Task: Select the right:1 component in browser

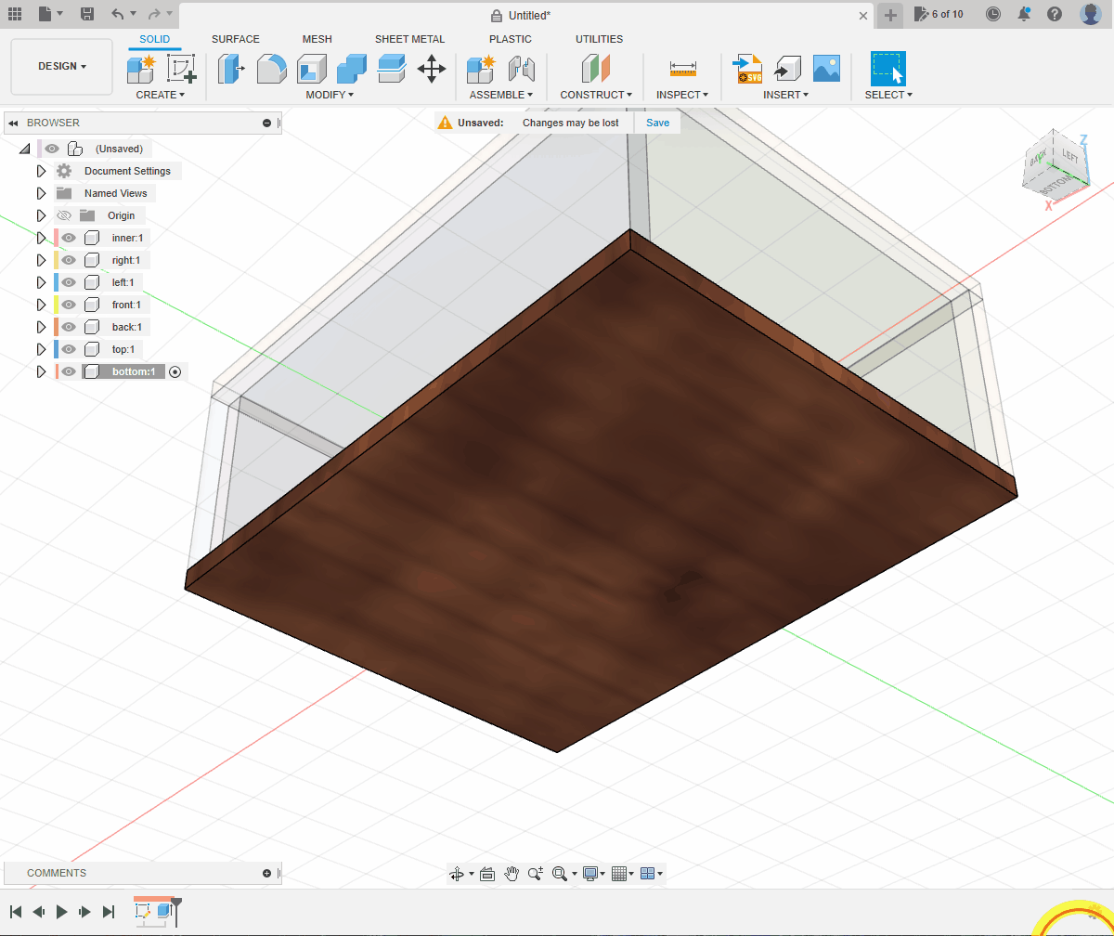Action: click(x=125, y=260)
